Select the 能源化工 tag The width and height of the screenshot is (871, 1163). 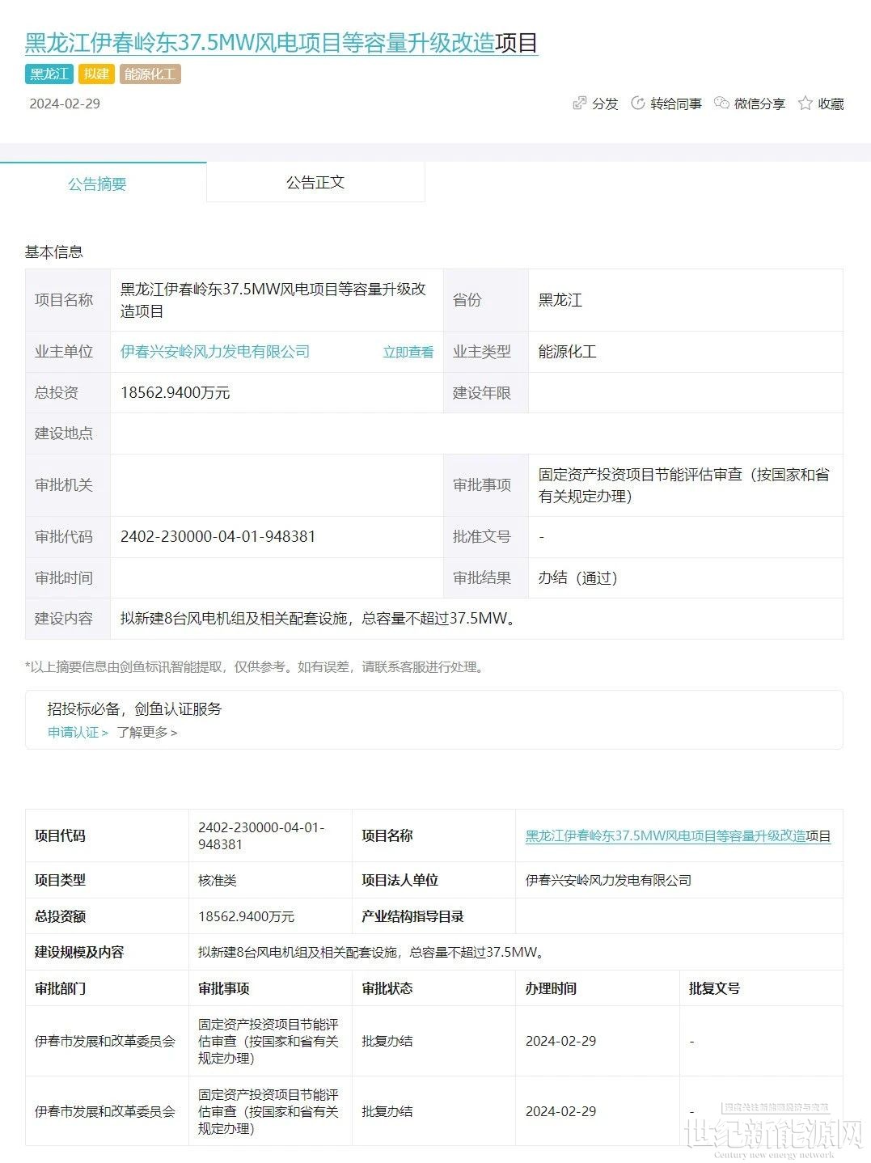point(150,74)
